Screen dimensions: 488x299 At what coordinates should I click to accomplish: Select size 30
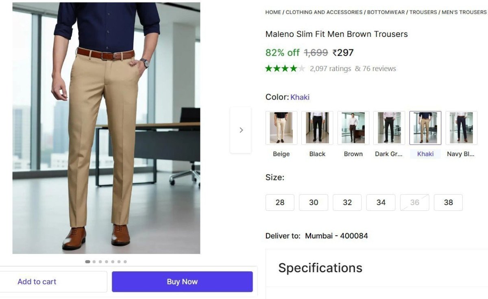314,202
